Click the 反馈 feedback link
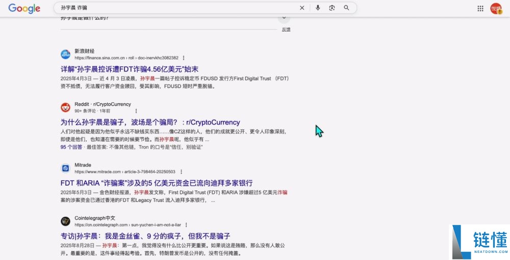 pyautogui.click(x=286, y=29)
